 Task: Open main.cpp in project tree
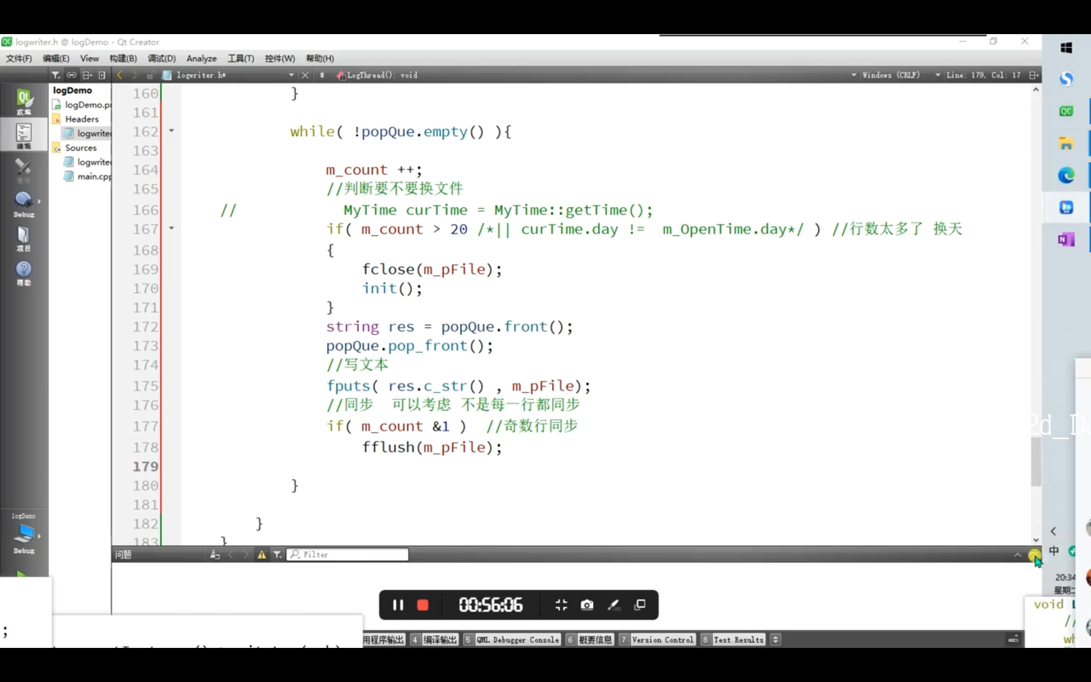(93, 176)
